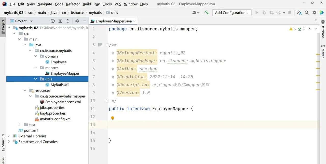
Task: Click the Add Configuration... button
Action: 232,13
